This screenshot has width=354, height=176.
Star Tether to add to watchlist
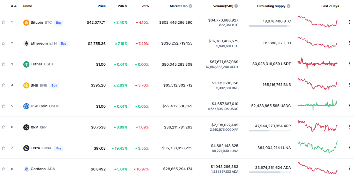[3, 64]
